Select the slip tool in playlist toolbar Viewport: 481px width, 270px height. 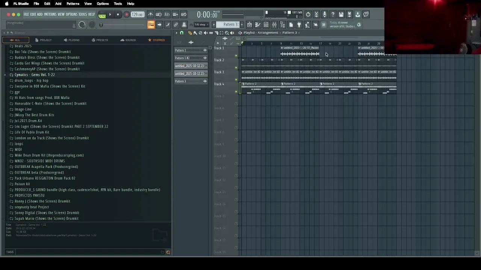pyautogui.click(x=211, y=33)
